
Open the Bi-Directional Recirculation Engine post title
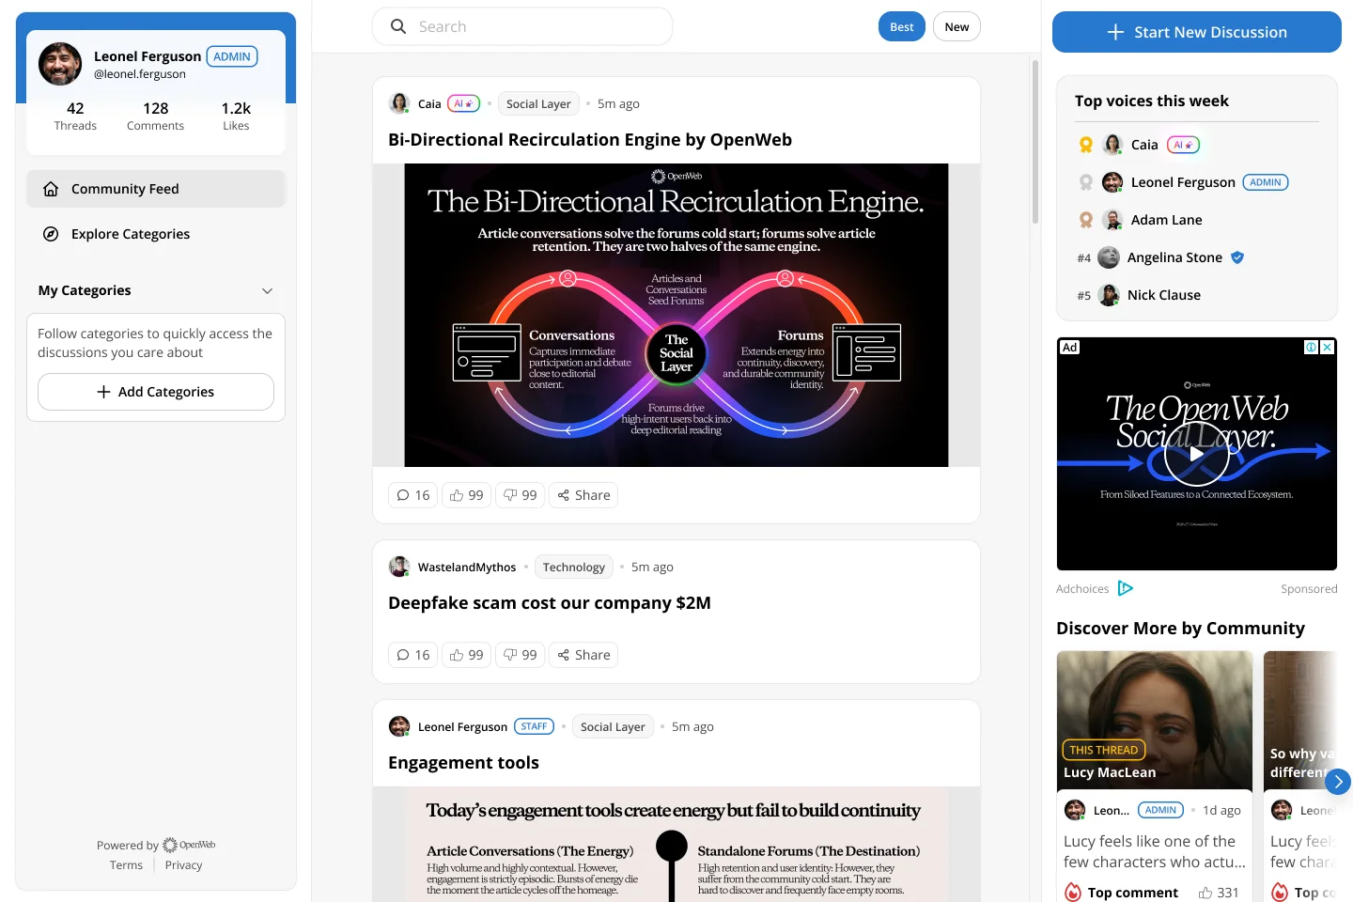[x=590, y=140]
